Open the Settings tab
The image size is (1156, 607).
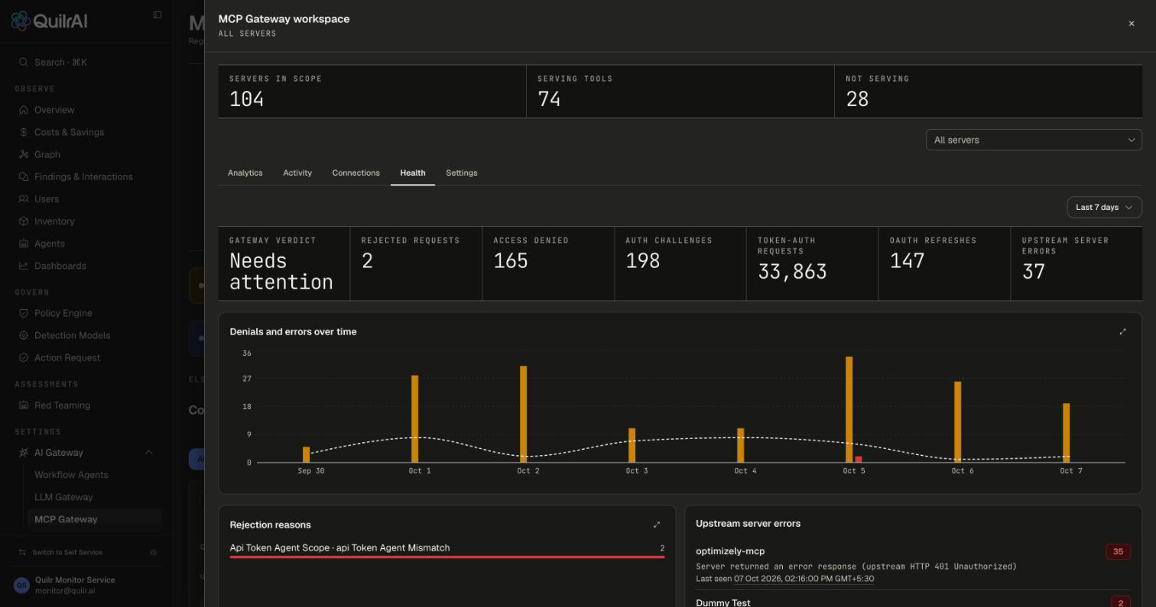click(462, 173)
